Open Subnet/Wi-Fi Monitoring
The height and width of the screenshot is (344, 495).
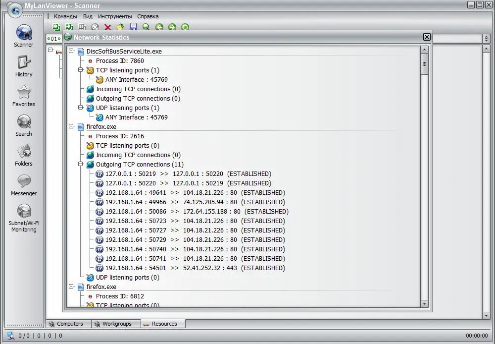pyautogui.click(x=24, y=218)
